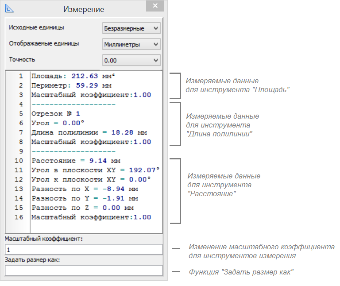Click the Отображаемые единицы label

pos(44,43)
